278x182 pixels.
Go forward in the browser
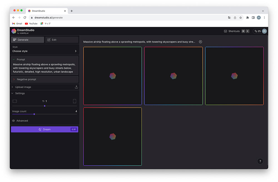(x=19, y=17)
